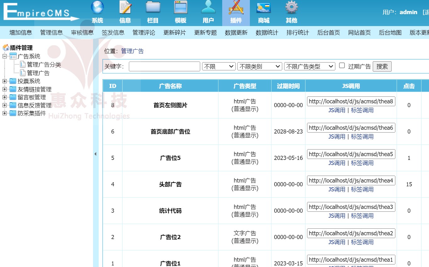Open the 数据更新 menu item
This screenshot has height=267, width=429.
click(x=236, y=33)
